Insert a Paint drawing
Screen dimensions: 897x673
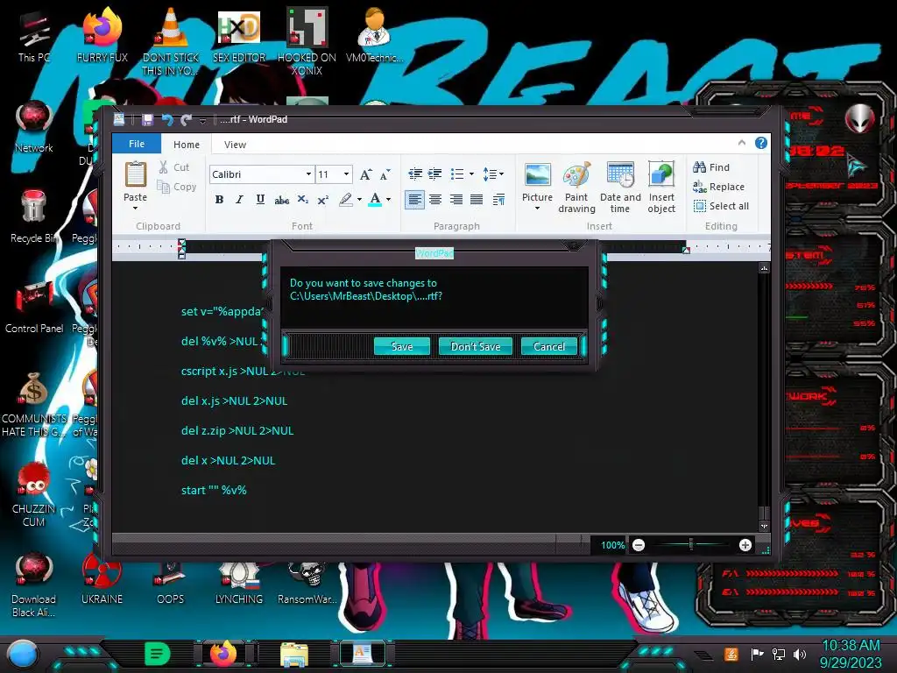click(x=576, y=188)
